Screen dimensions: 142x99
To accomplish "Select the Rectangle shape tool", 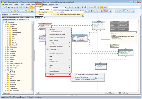I will [x=86, y=11].
